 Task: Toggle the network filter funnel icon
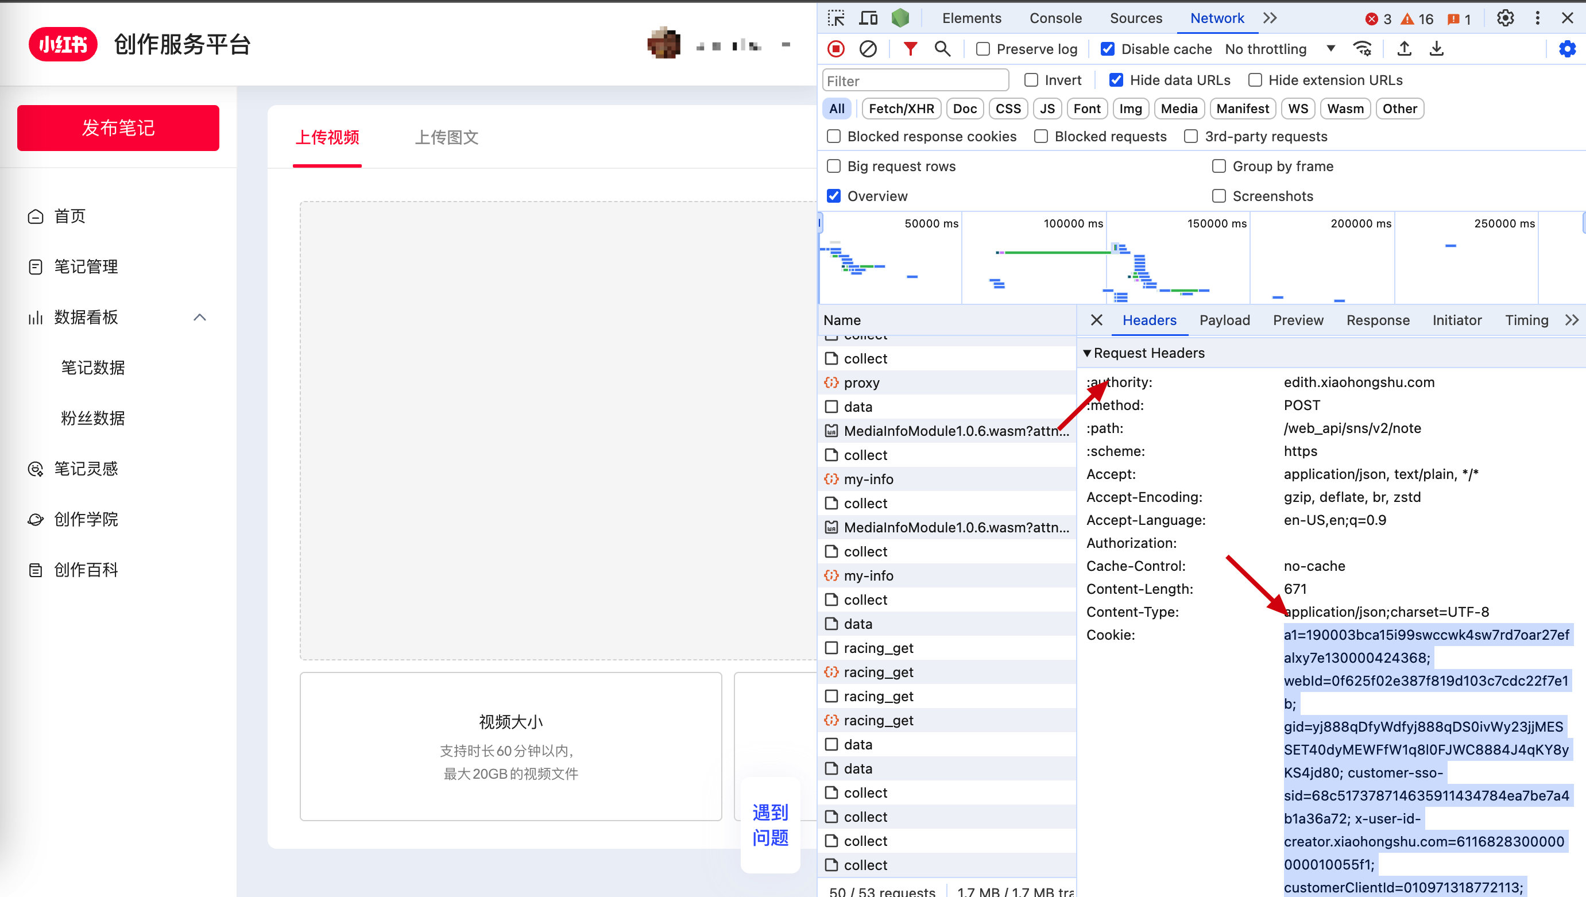910,49
